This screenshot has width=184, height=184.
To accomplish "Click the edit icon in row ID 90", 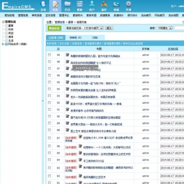I will click(x=68, y=116).
